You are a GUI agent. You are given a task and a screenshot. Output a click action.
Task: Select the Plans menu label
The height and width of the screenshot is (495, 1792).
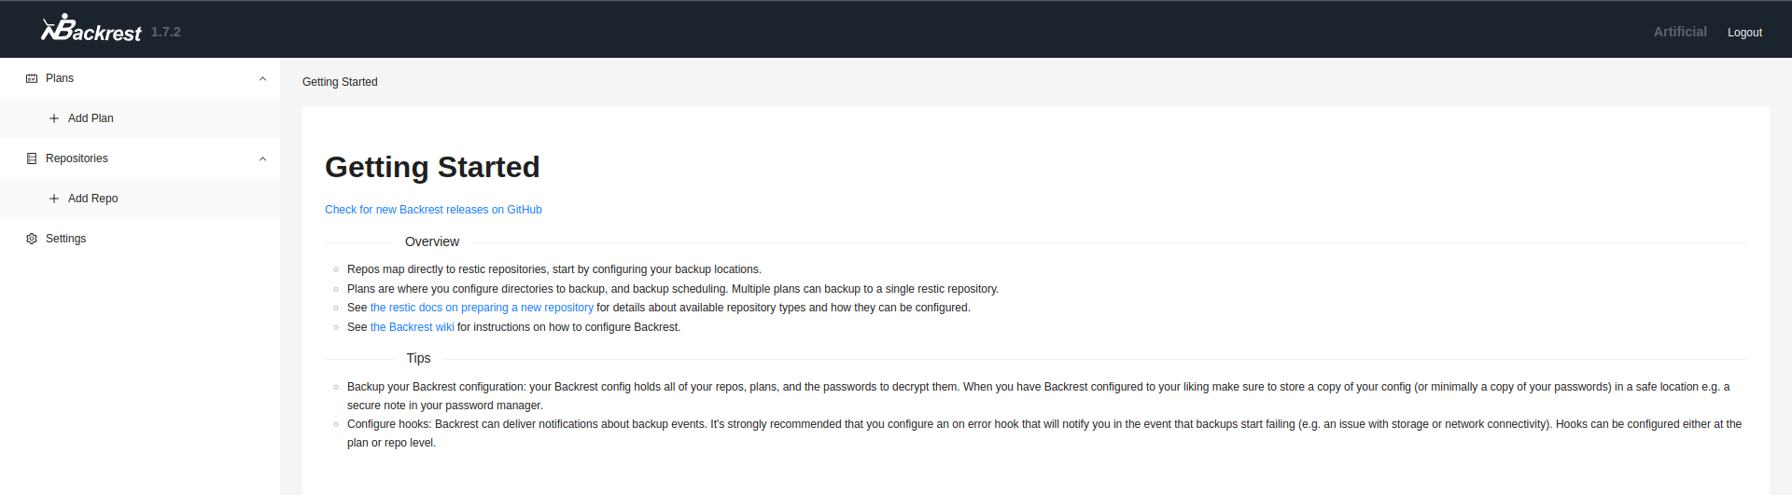pyautogui.click(x=60, y=78)
